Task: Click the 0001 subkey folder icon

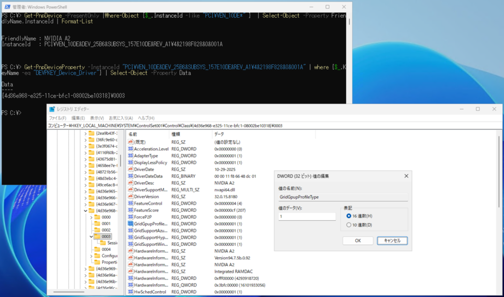Action: pyautogui.click(x=97, y=223)
